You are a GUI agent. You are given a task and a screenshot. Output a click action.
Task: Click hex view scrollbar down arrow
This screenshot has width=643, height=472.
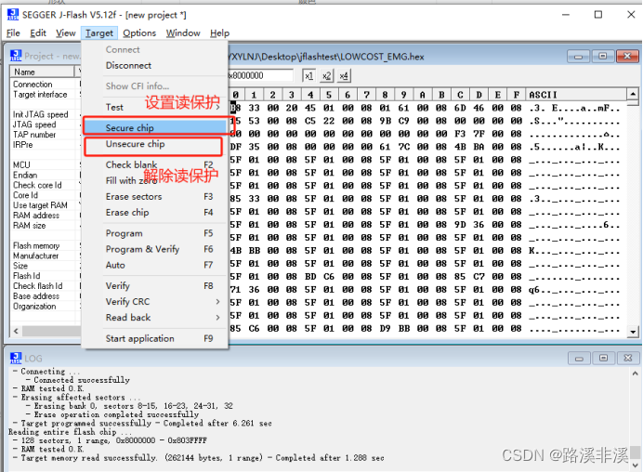pyautogui.click(x=633, y=332)
